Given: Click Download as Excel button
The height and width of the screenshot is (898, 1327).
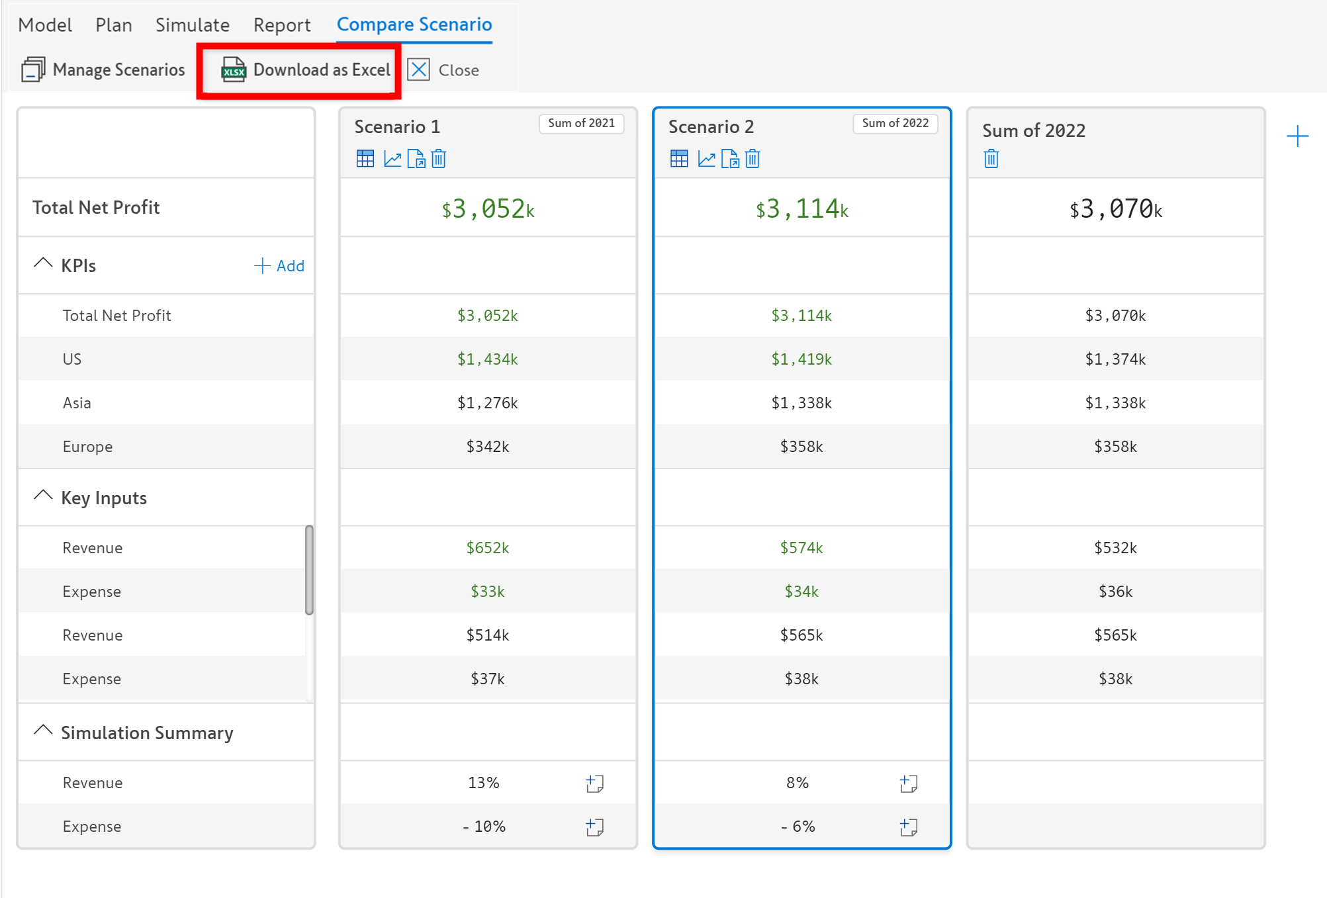Looking at the screenshot, I should pyautogui.click(x=306, y=70).
